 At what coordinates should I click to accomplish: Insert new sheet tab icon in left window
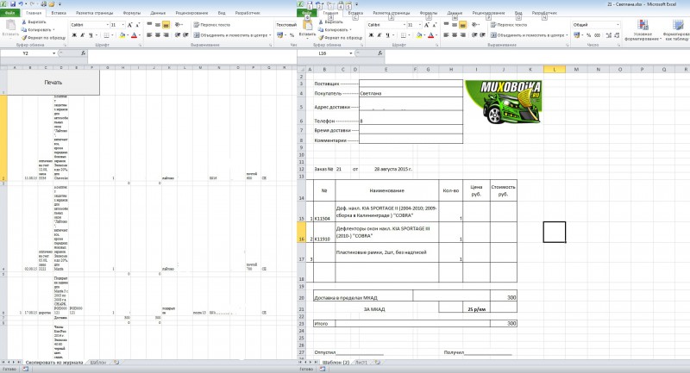click(x=116, y=363)
